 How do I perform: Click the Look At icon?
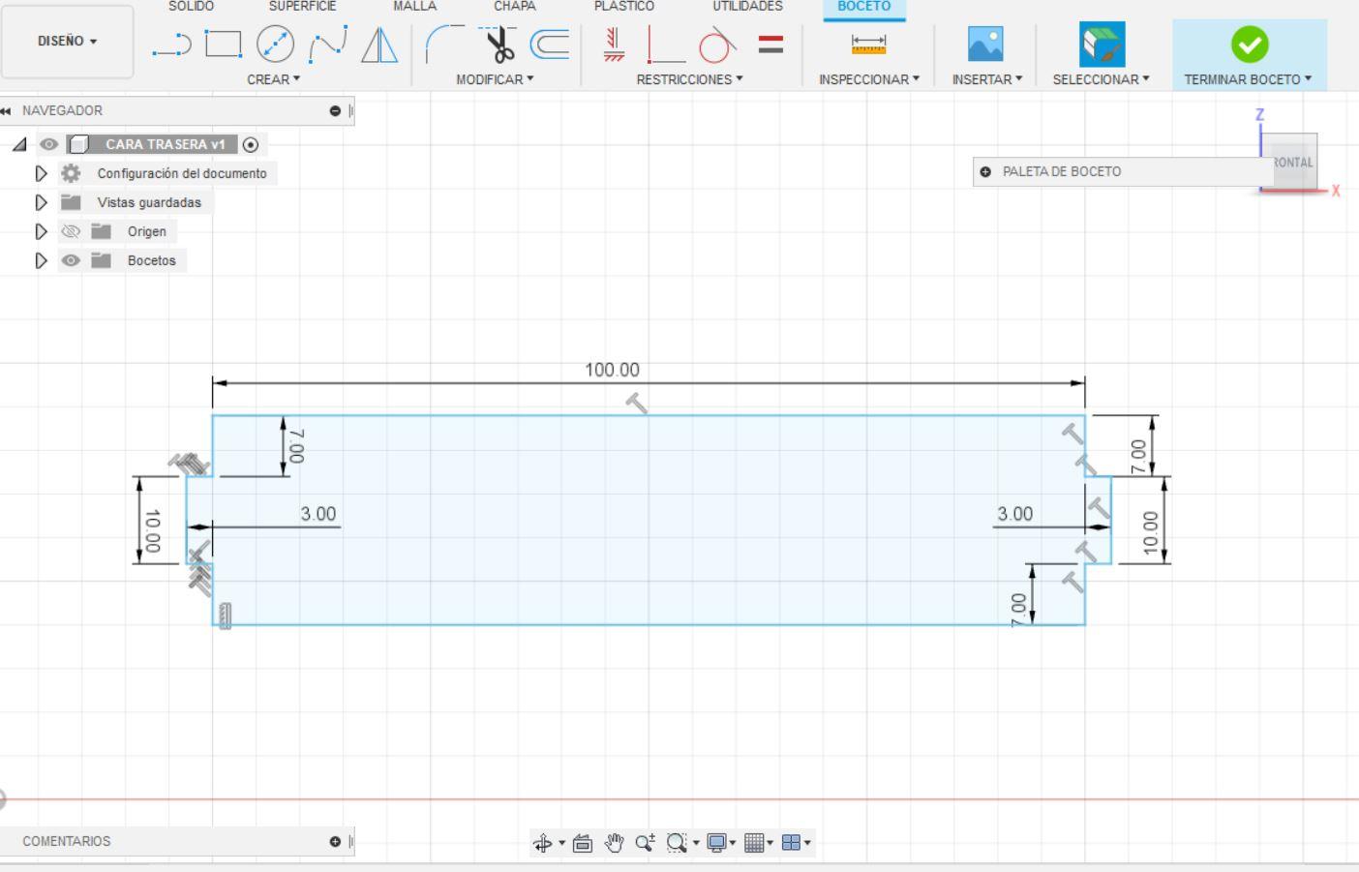click(583, 843)
